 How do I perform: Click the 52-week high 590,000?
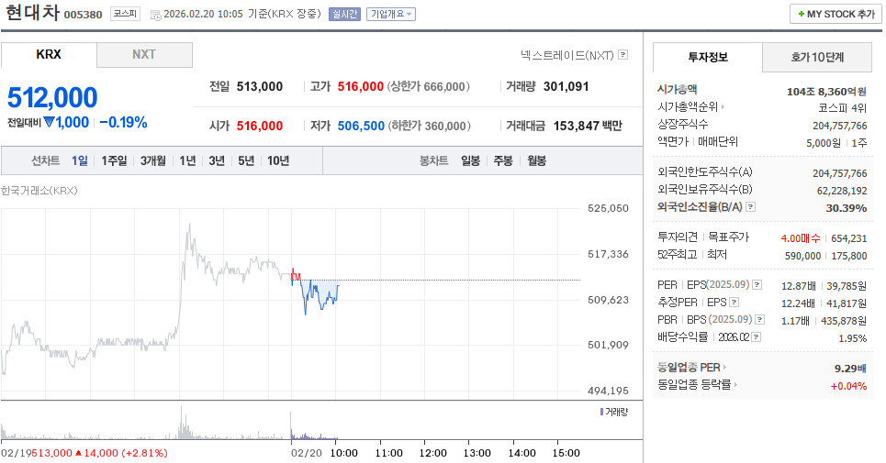tap(802, 256)
